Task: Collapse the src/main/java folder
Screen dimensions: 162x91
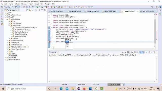Action: [x=8, y=19]
